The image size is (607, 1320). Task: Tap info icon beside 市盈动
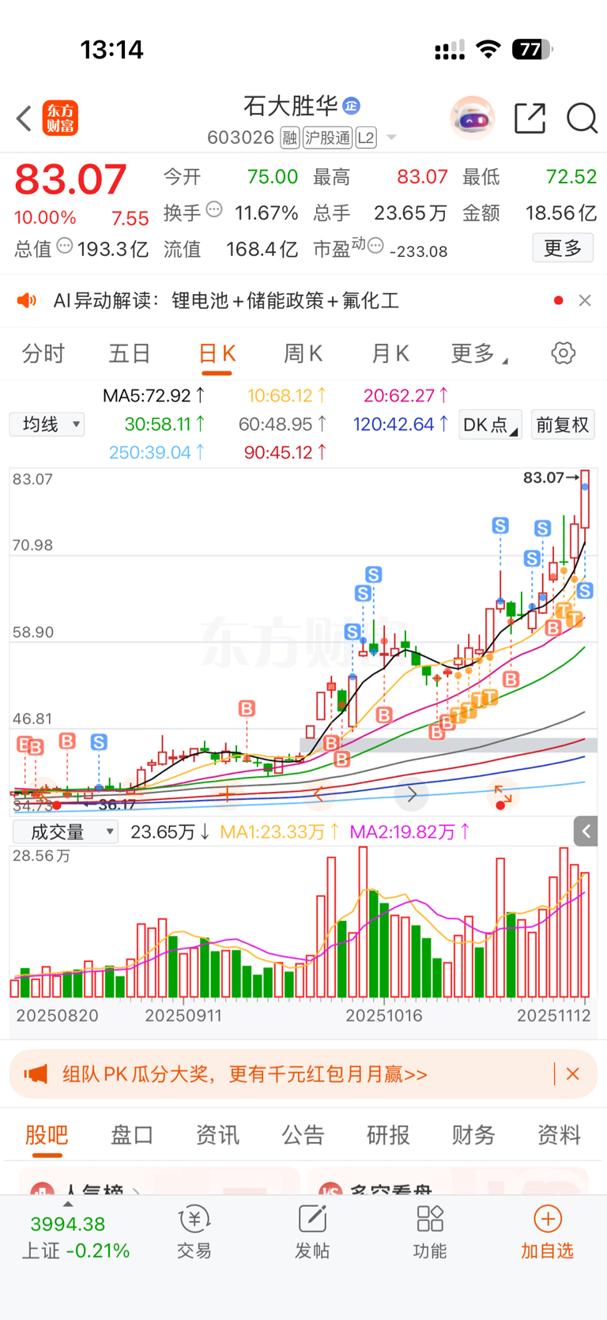point(375,246)
